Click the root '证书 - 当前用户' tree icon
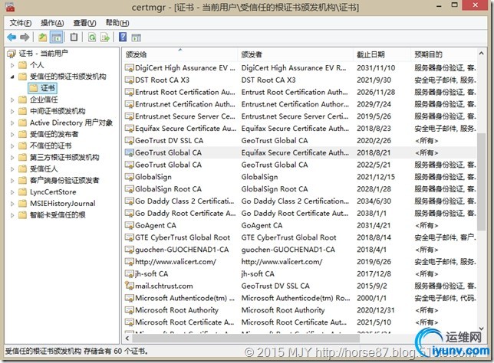494x363 pixels. point(12,54)
